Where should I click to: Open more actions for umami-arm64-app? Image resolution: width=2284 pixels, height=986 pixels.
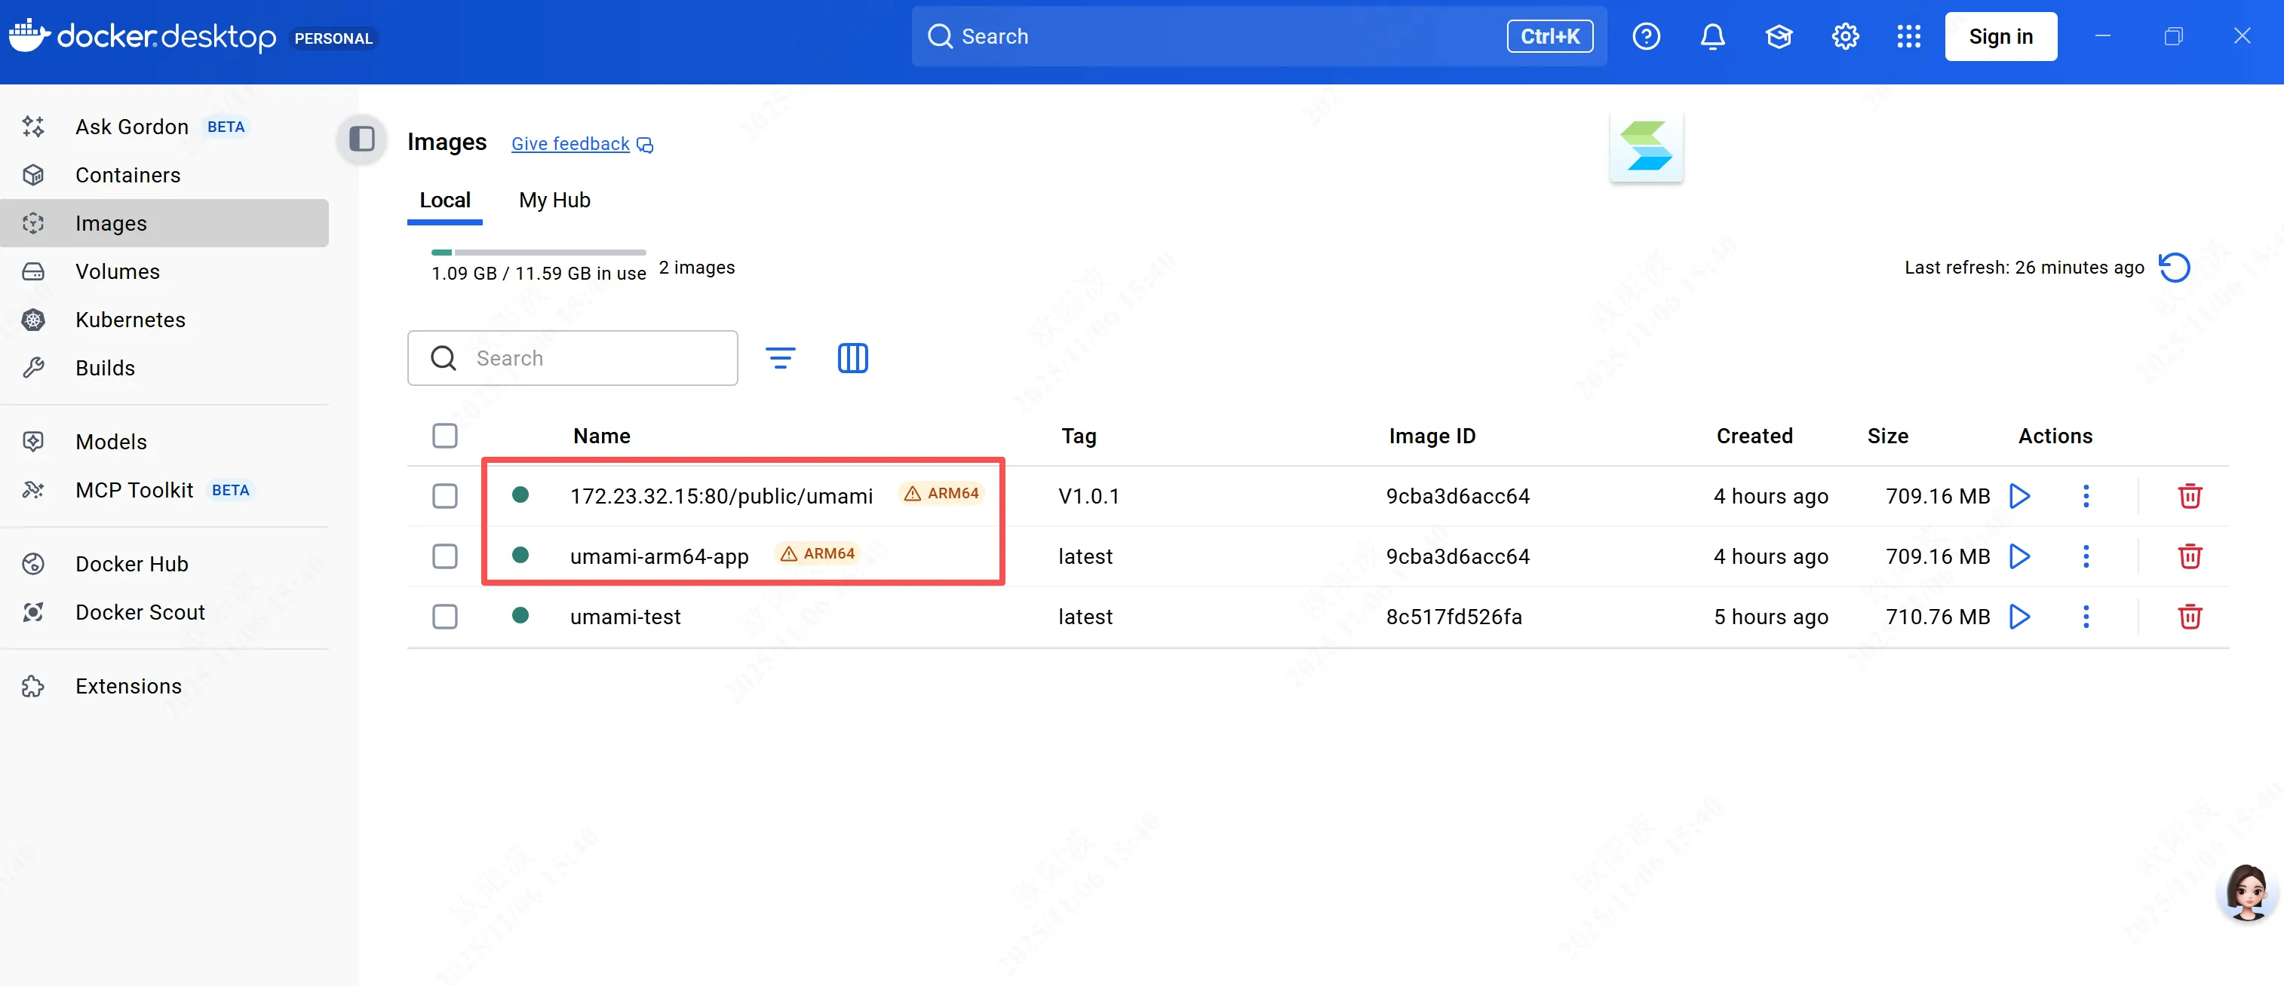coord(2086,556)
